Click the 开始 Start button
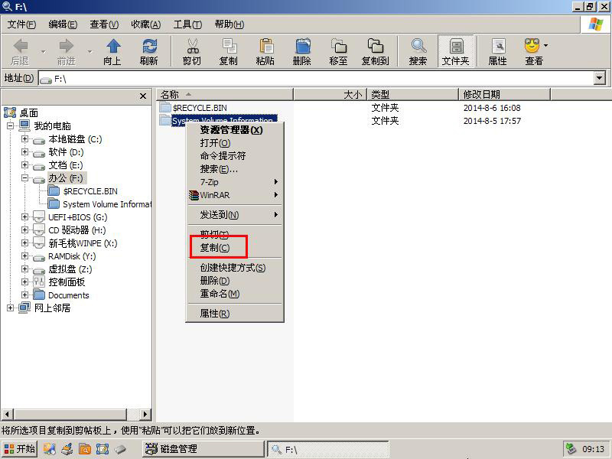 click(x=19, y=449)
